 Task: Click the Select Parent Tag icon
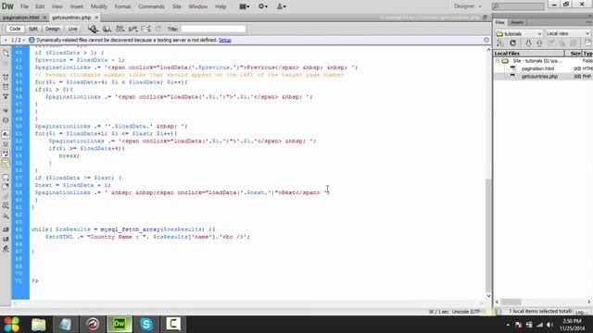[6, 110]
